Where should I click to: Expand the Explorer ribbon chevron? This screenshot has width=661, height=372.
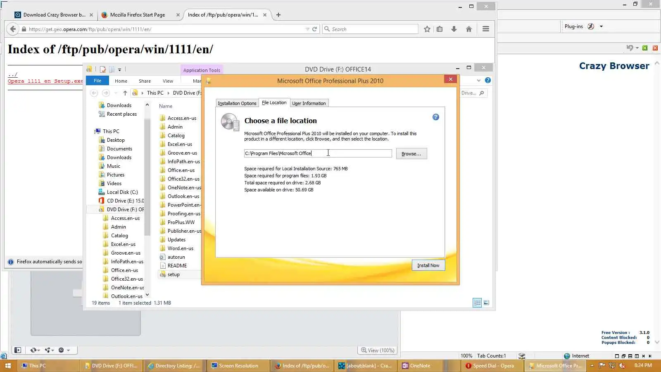click(x=479, y=80)
